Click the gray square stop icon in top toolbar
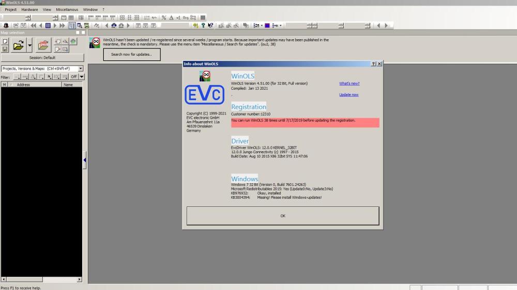517x290 pixels. [x=203, y=18]
